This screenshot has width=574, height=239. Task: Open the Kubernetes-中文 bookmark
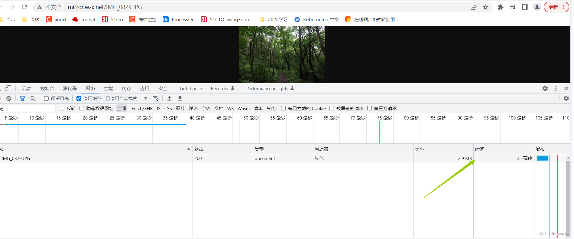pyautogui.click(x=316, y=19)
